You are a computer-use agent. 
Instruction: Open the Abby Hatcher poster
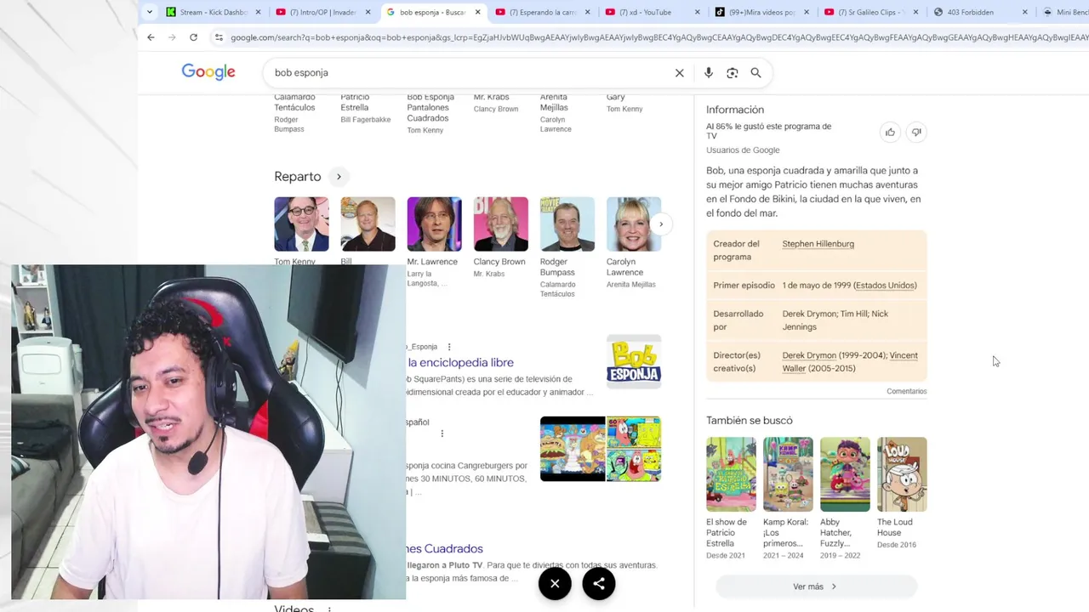pyautogui.click(x=845, y=474)
